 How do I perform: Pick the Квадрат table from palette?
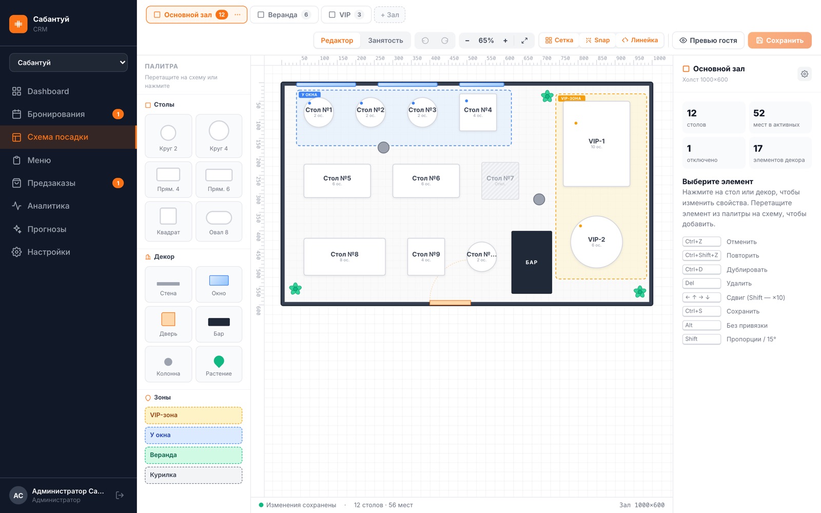point(168,221)
